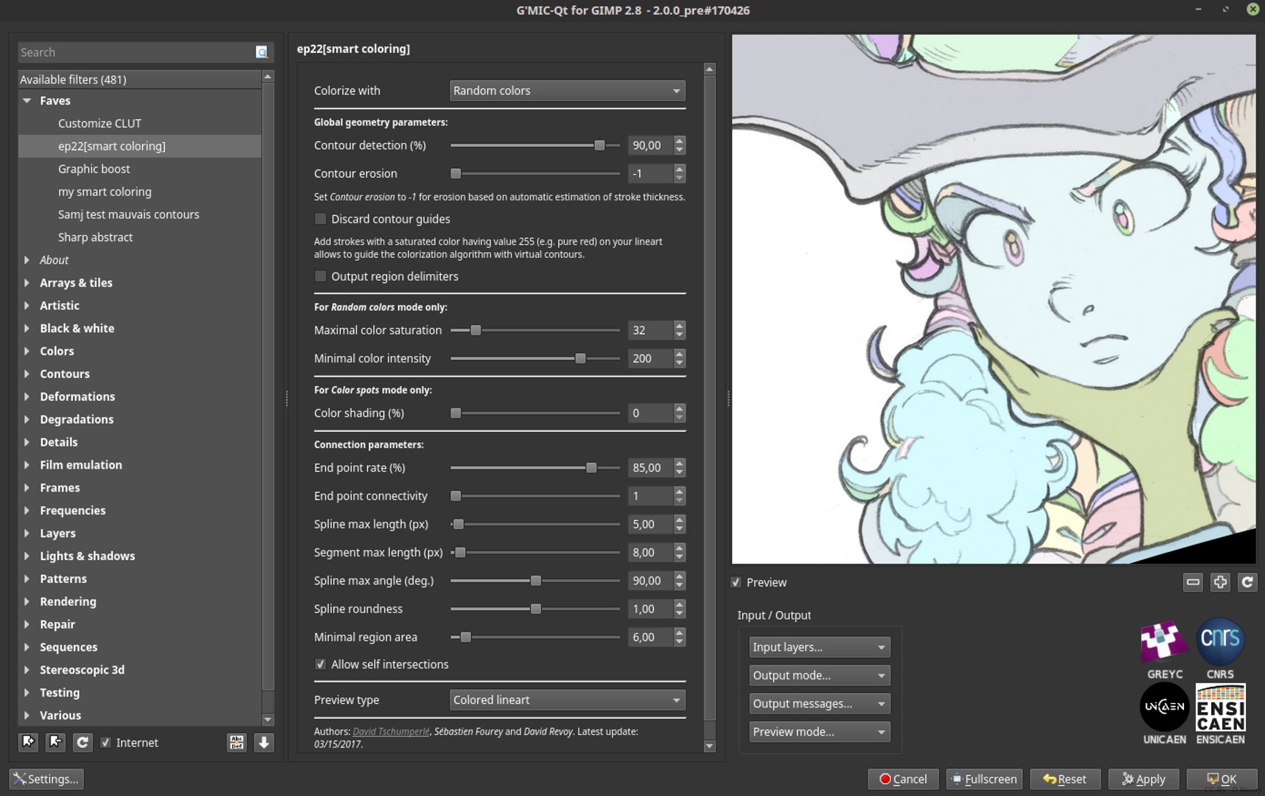Click the search magnifier icon
Viewport: 1265px width, 796px height.
[262, 52]
